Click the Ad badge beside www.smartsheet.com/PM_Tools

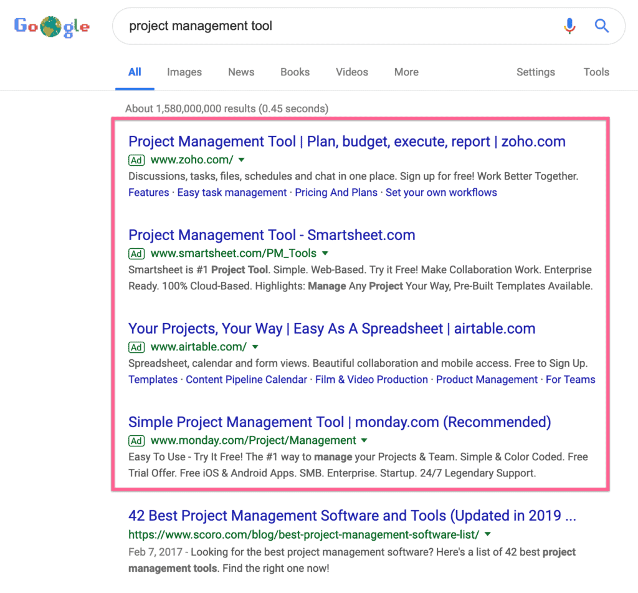point(136,254)
